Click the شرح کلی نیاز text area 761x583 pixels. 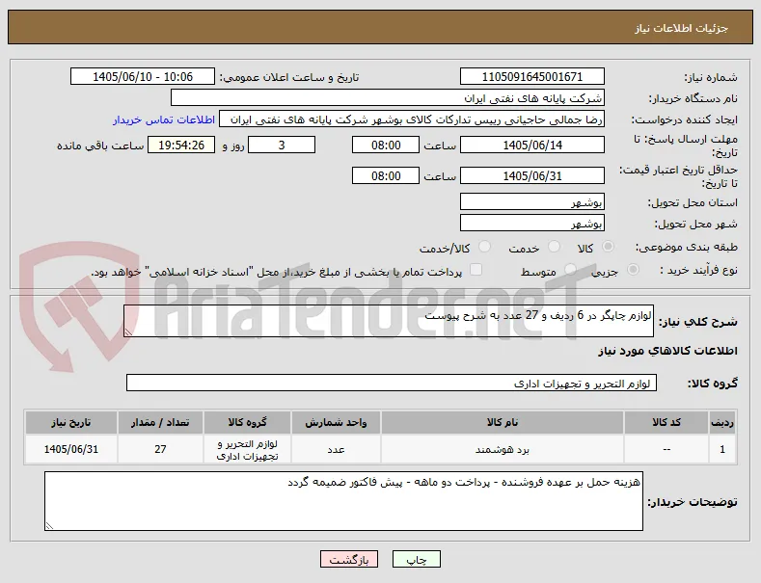[389, 321]
